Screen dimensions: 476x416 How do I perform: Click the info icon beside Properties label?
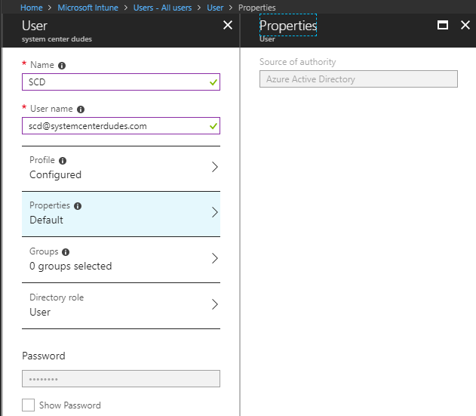click(78, 206)
